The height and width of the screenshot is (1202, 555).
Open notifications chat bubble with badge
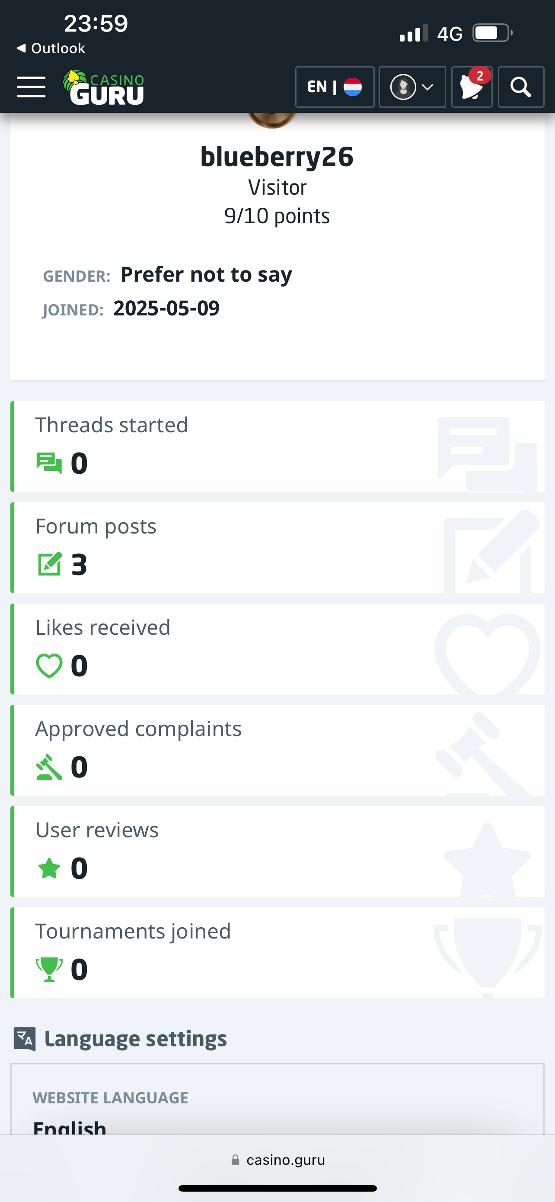click(x=472, y=87)
